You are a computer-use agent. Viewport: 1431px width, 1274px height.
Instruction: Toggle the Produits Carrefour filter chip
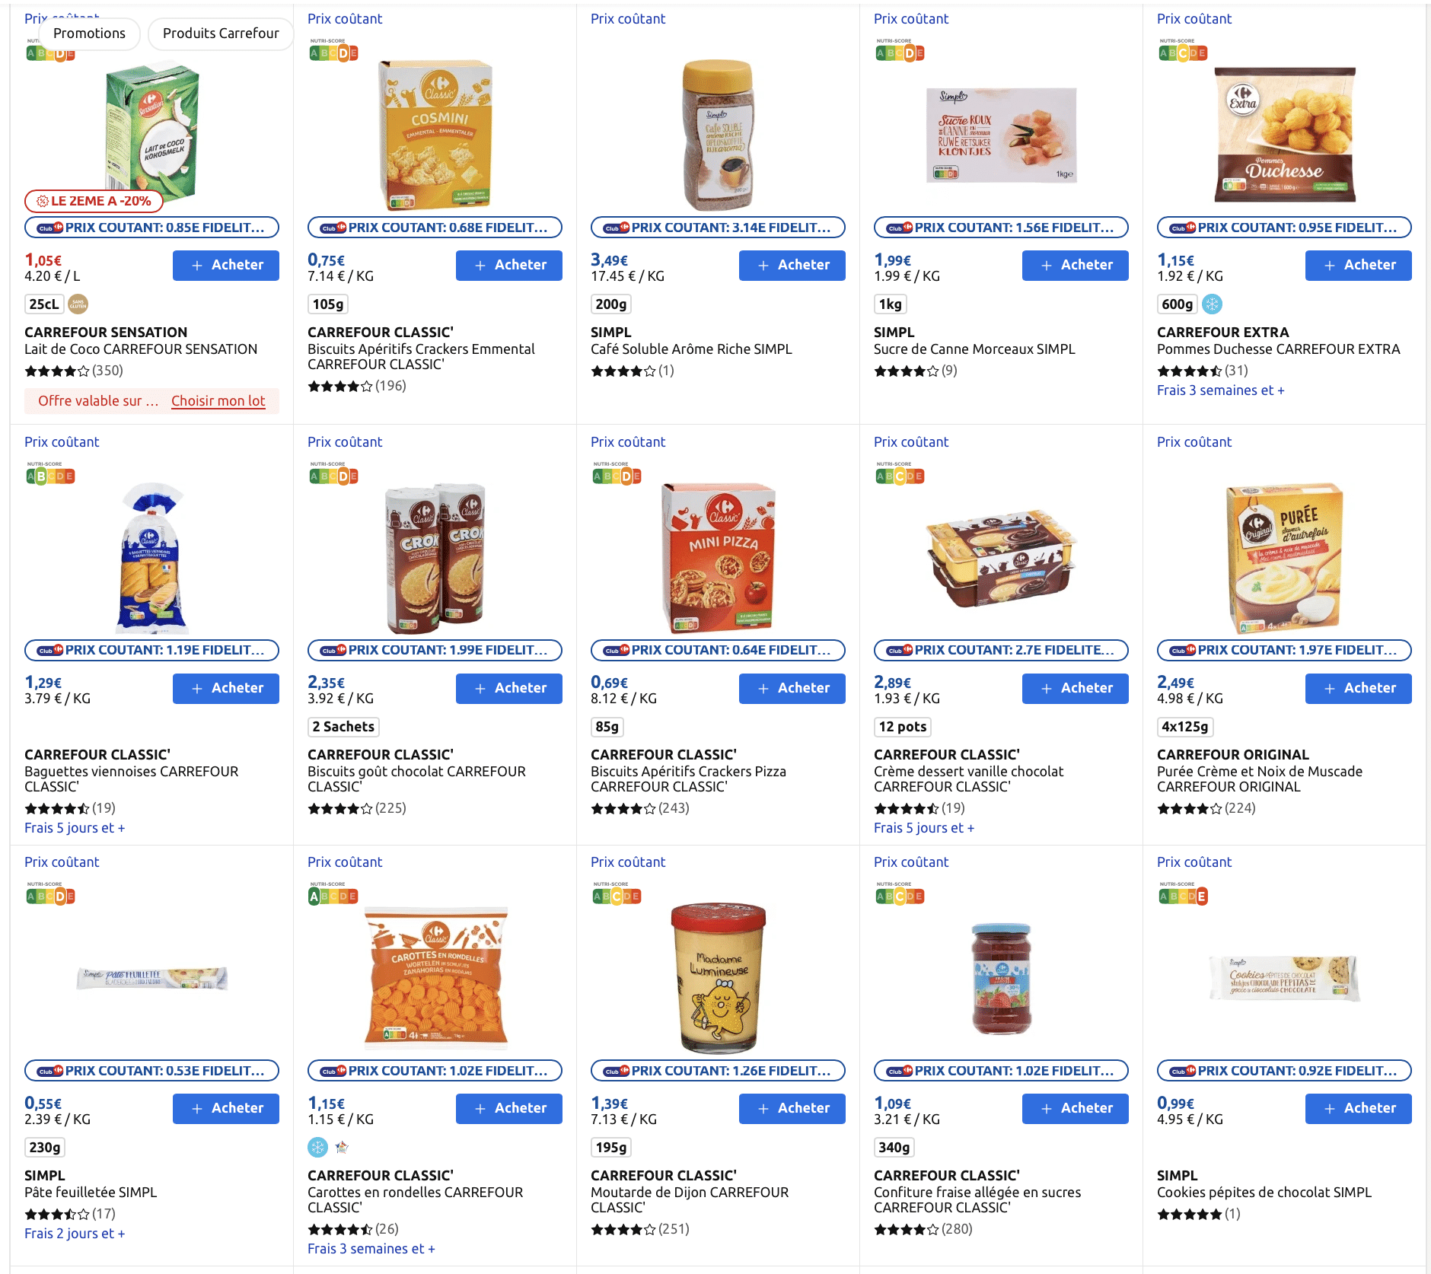[221, 33]
